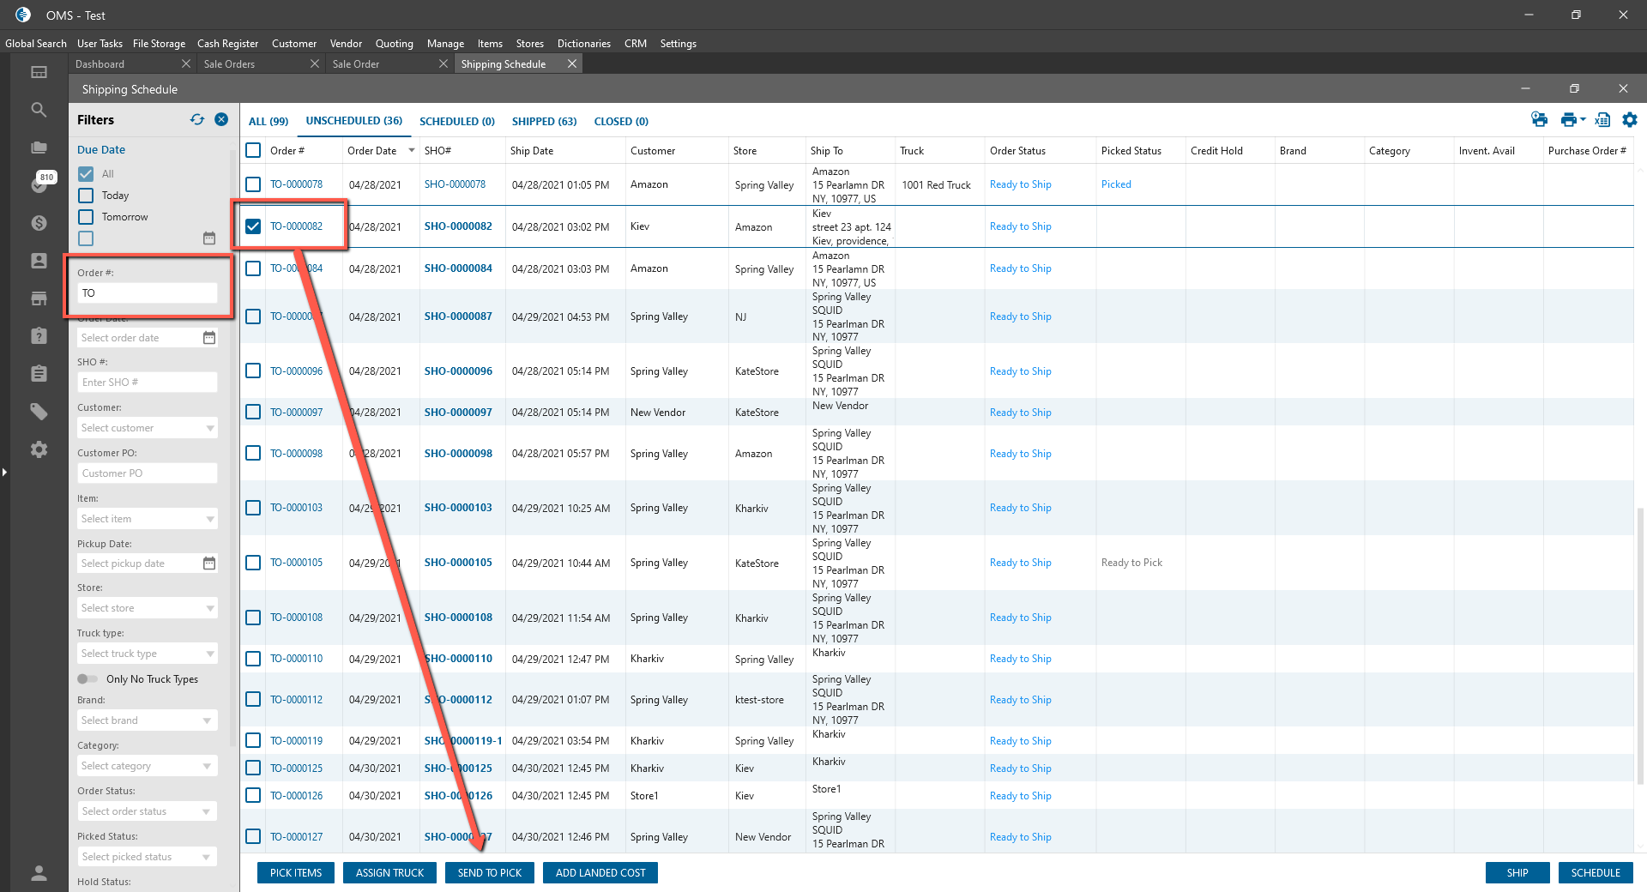Open the dollar sign sidebar icon
The height and width of the screenshot is (892, 1647).
[x=39, y=223]
